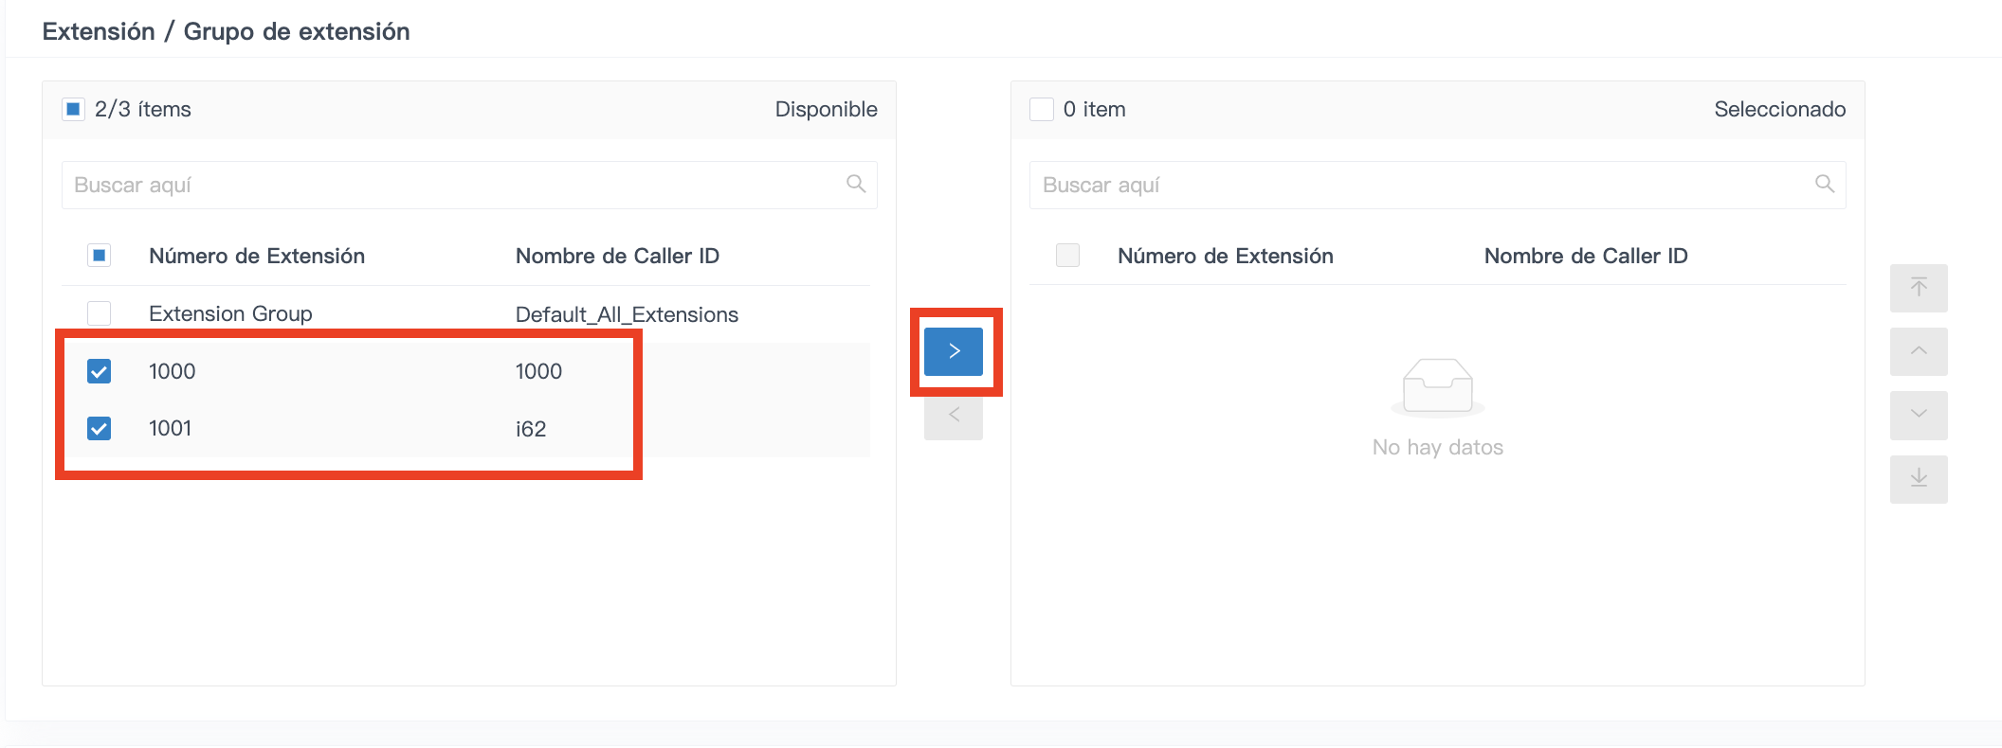Move selected extensions right with arrow button

[953, 351]
